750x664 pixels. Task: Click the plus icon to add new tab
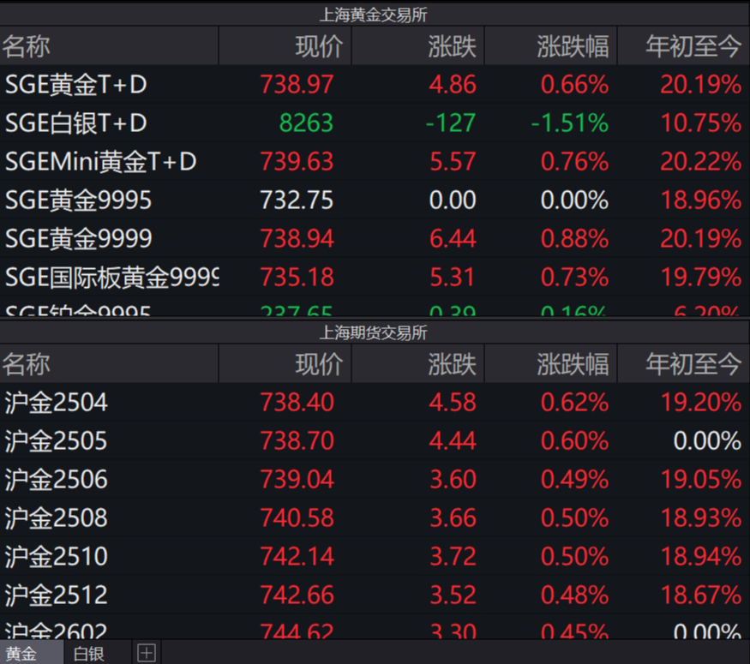point(146,654)
